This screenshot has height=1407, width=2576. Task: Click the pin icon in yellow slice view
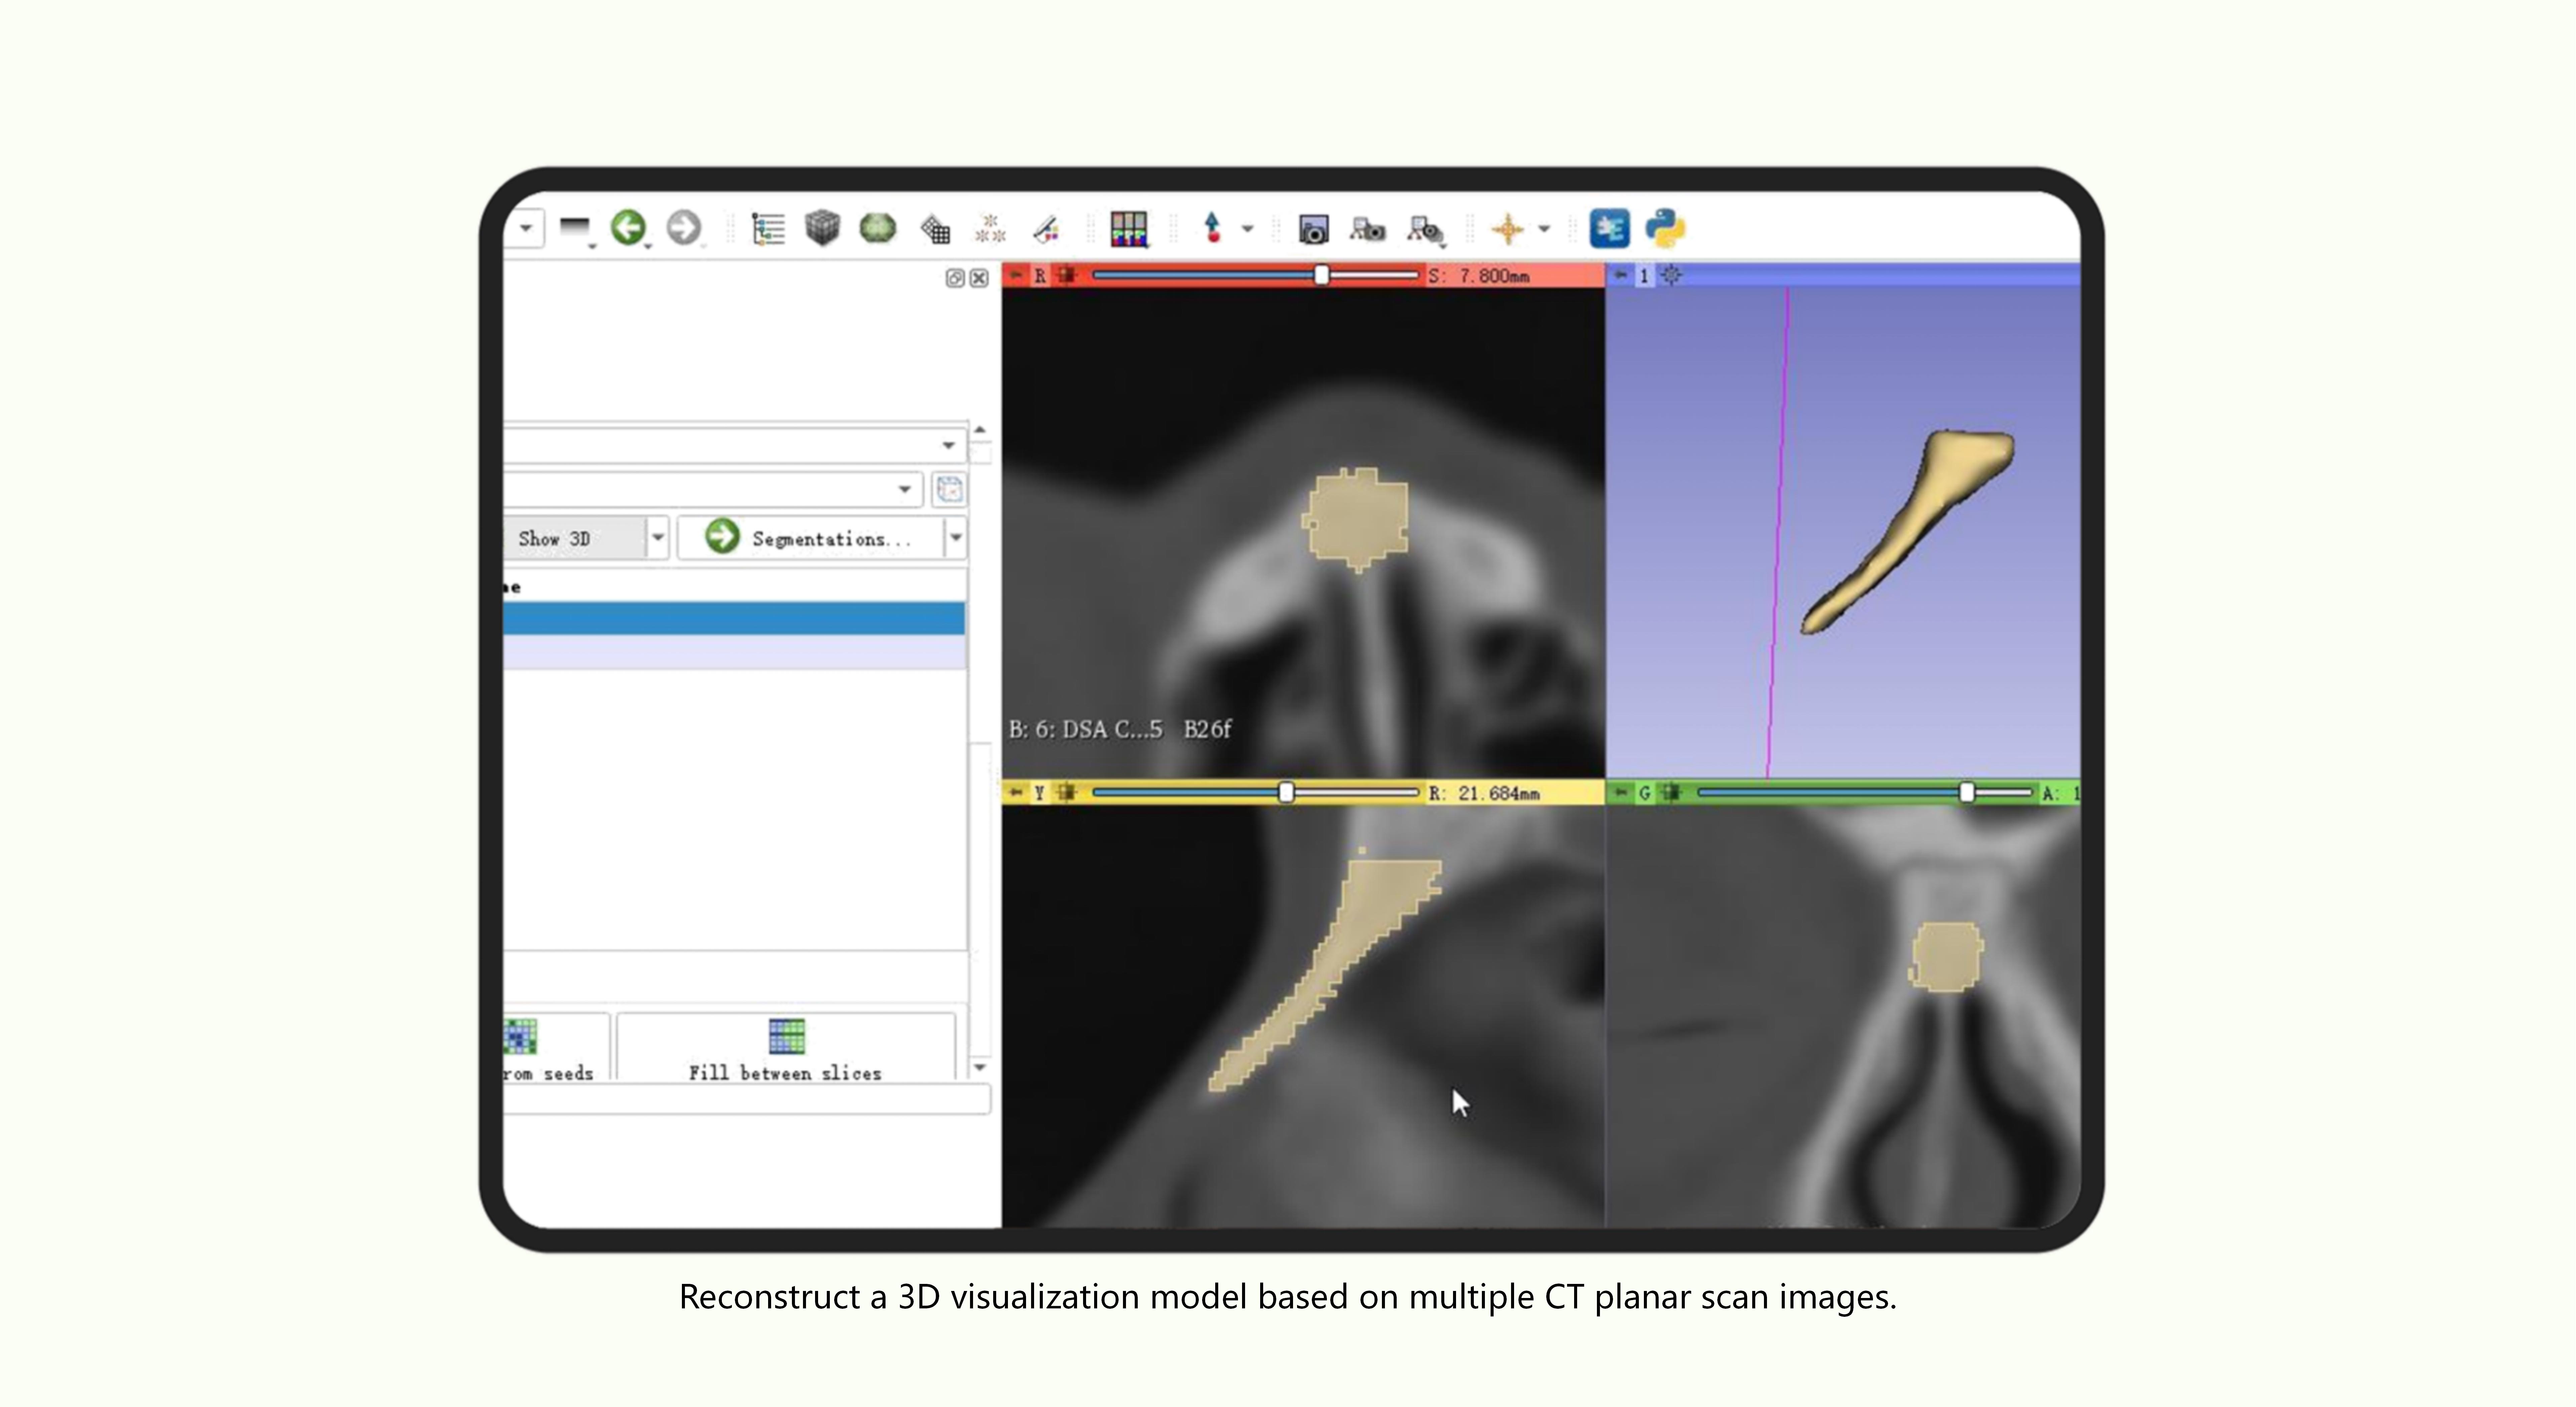1016,793
